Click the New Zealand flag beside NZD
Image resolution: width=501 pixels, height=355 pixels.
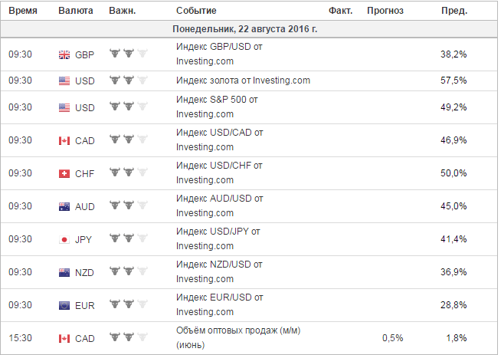[x=64, y=272]
